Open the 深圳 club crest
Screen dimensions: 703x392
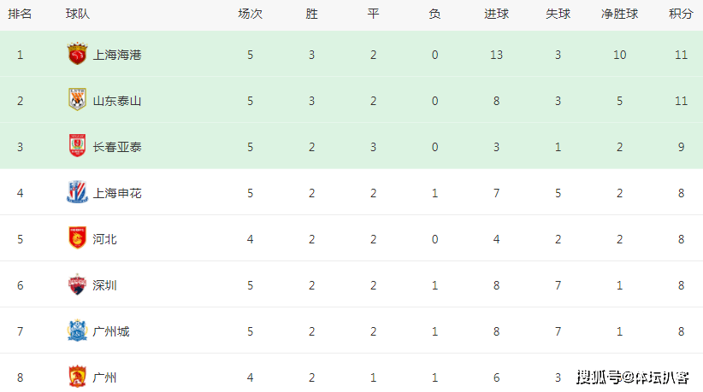77,284
